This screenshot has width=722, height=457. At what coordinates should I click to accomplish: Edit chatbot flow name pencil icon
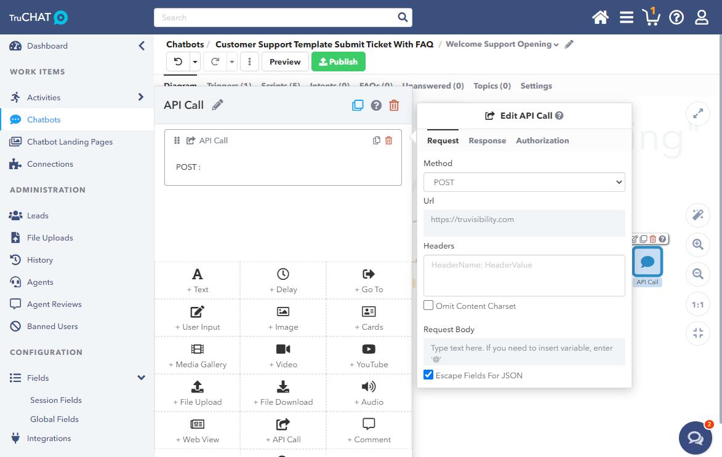(569, 44)
